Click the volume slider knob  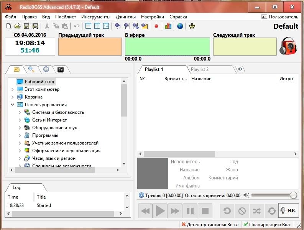tap(293, 195)
